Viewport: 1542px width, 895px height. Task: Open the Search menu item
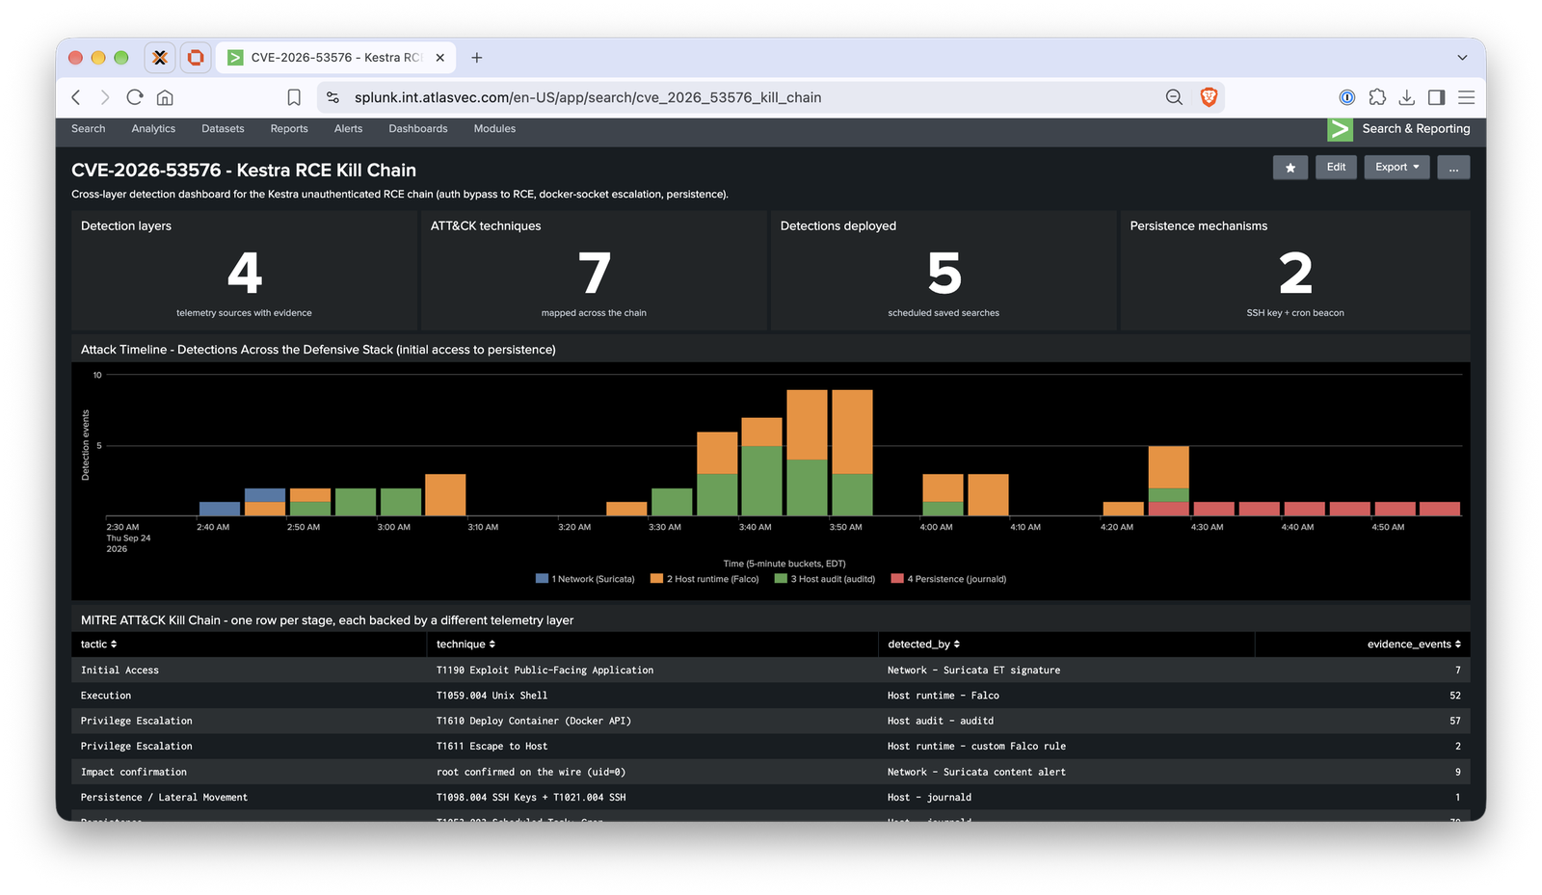(x=88, y=128)
